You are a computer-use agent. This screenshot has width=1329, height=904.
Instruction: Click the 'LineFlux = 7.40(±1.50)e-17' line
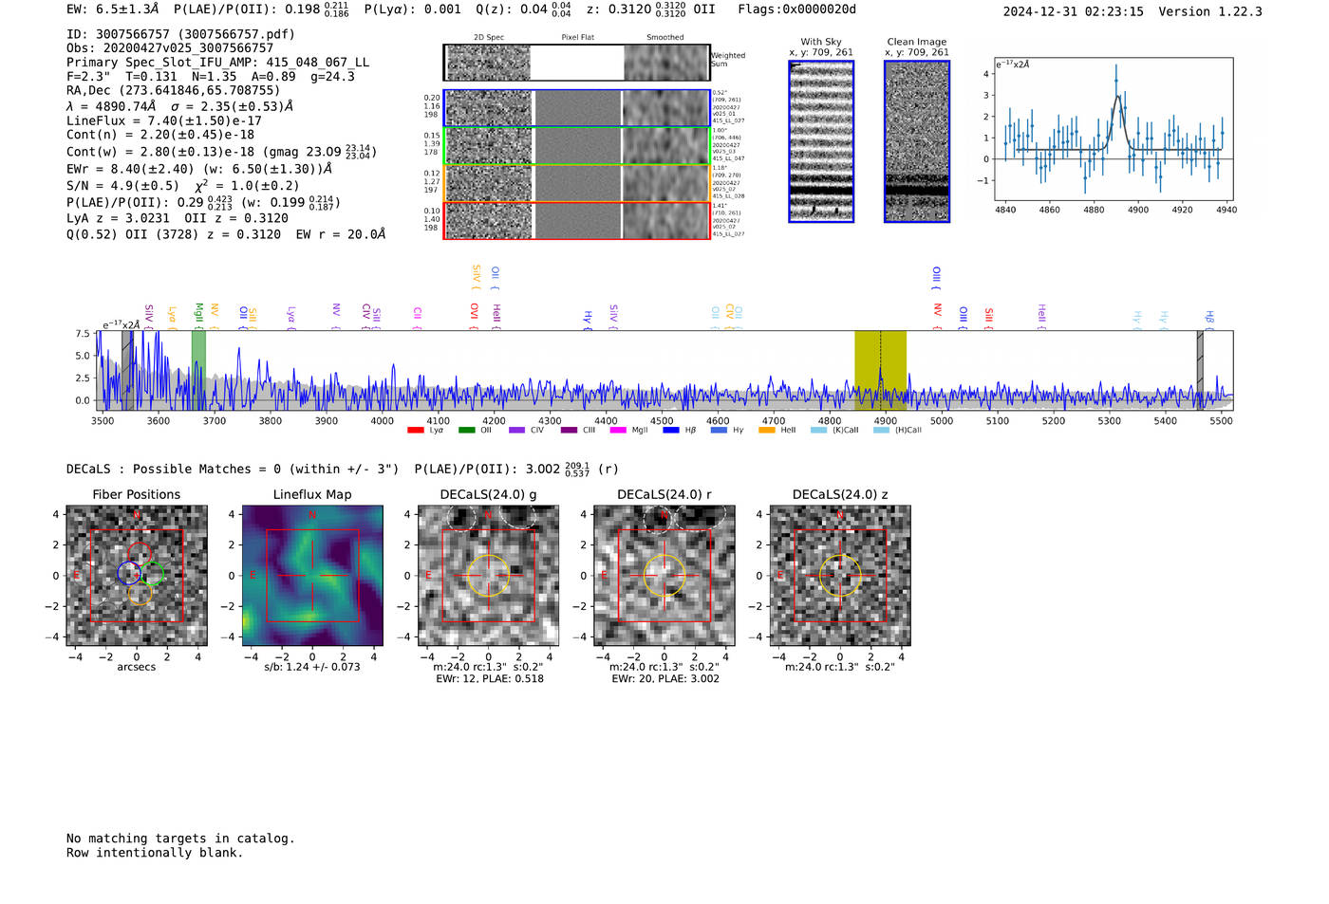pos(163,120)
